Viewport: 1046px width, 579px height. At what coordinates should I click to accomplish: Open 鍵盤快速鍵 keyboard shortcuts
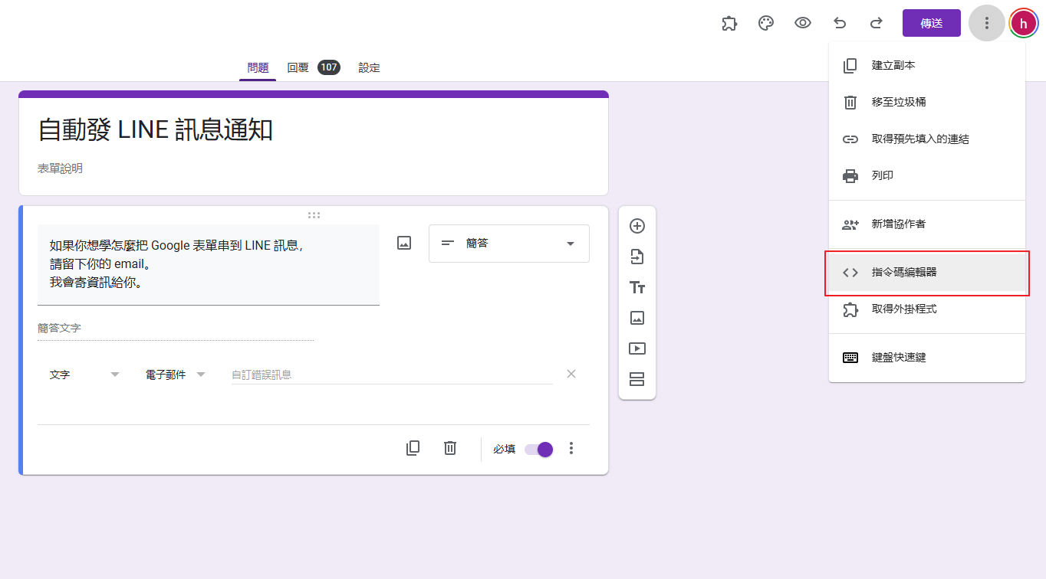(x=927, y=358)
